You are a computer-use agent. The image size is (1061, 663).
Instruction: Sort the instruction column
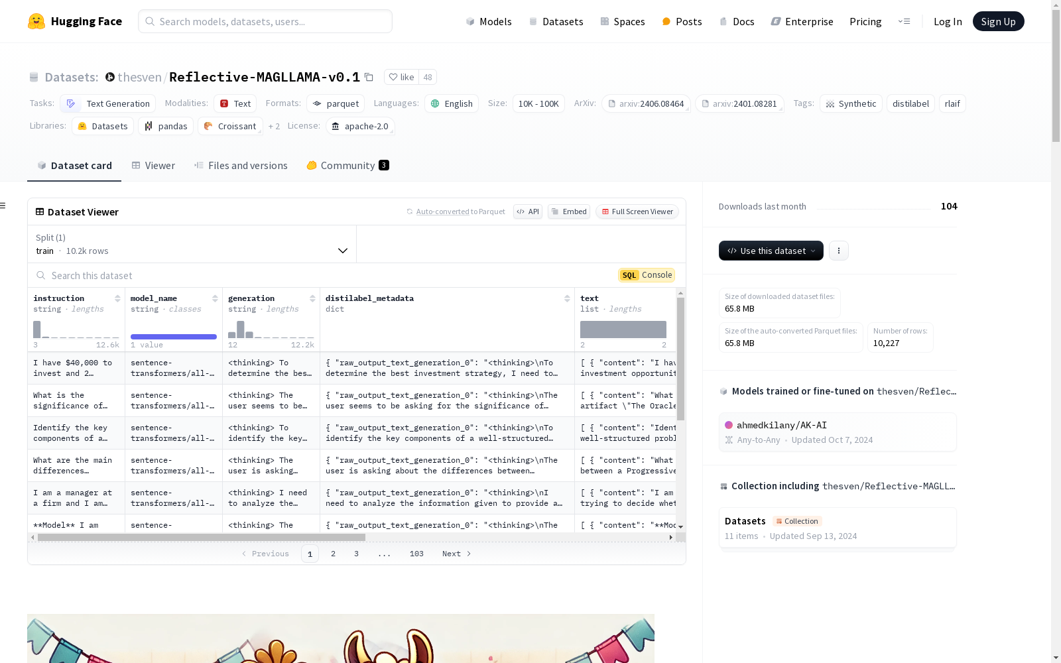(x=117, y=298)
